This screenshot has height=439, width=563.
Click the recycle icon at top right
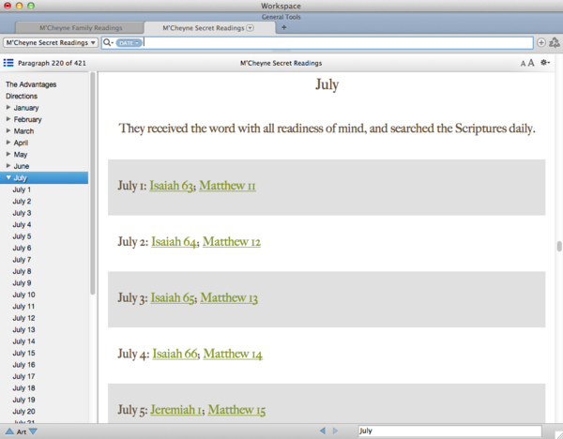pos(554,42)
